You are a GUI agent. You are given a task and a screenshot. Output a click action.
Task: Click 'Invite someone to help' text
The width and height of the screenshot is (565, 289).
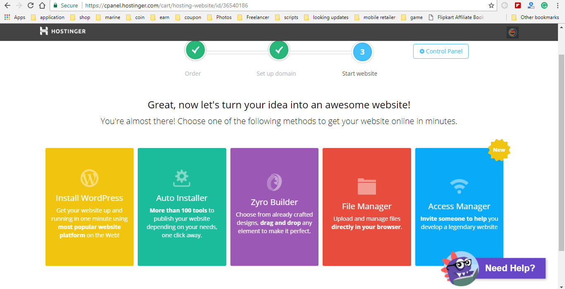point(454,219)
